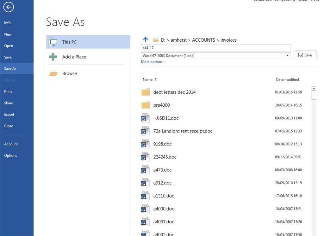The height and width of the screenshot is (236, 324).
Task: Click Word icon for 72a Landlord rent receipt.doc
Action: 145,131
